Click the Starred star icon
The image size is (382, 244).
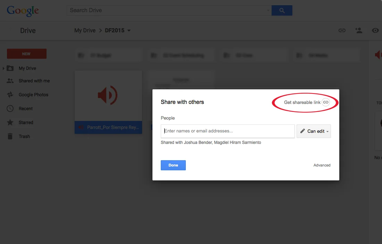pos(10,122)
